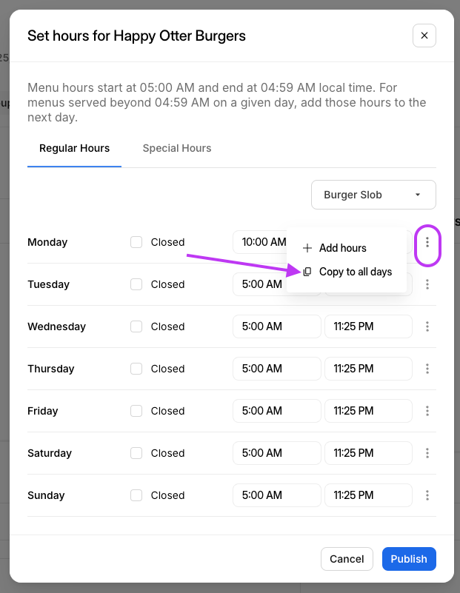Image resolution: width=460 pixels, height=593 pixels.
Task: Choose Copy to all days
Action: (x=355, y=272)
